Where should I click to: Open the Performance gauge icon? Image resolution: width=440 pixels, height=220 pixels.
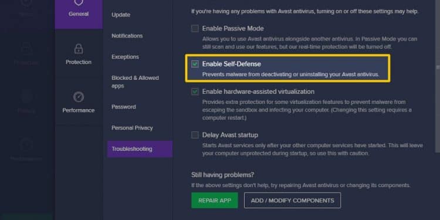tap(79, 97)
